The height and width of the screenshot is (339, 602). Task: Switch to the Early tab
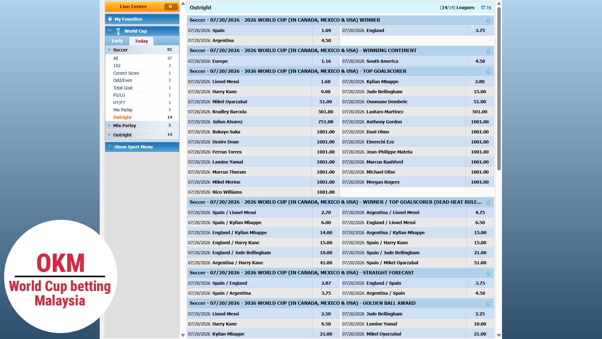coord(117,41)
